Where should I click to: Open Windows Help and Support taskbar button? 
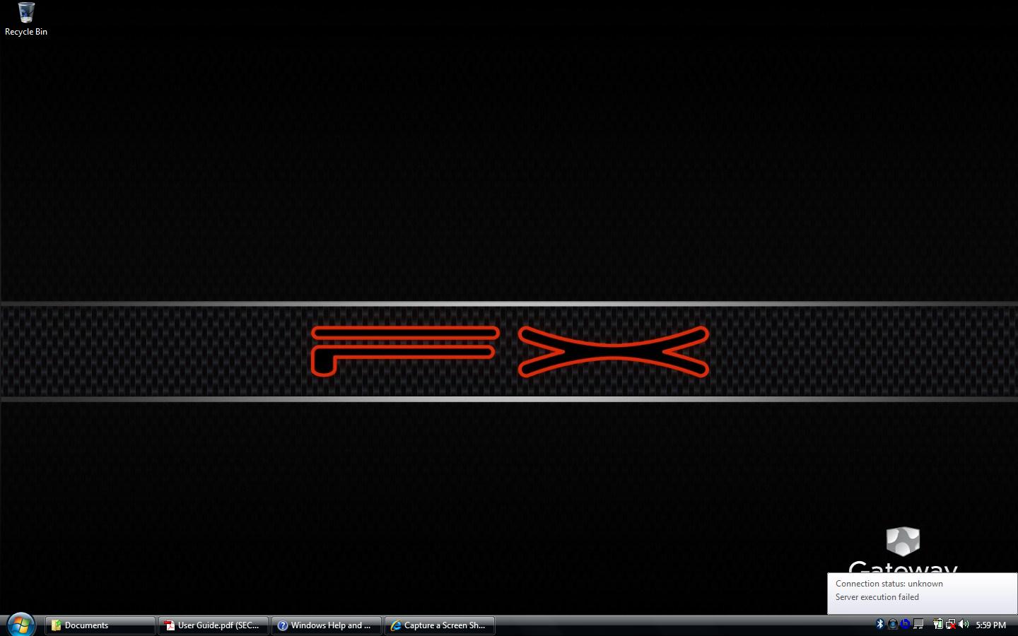tap(327, 625)
